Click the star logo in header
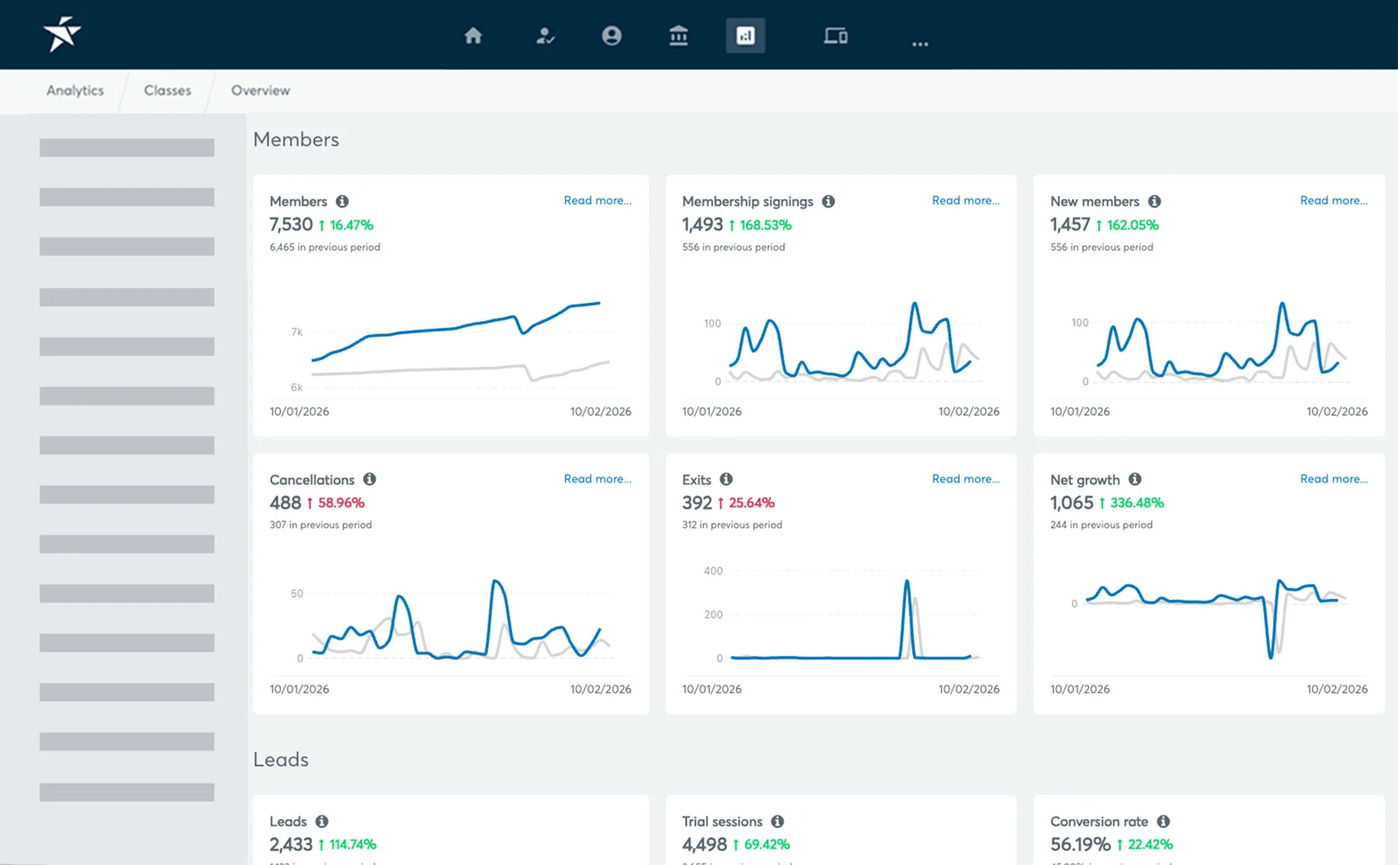This screenshot has height=865, width=1398. point(62,34)
